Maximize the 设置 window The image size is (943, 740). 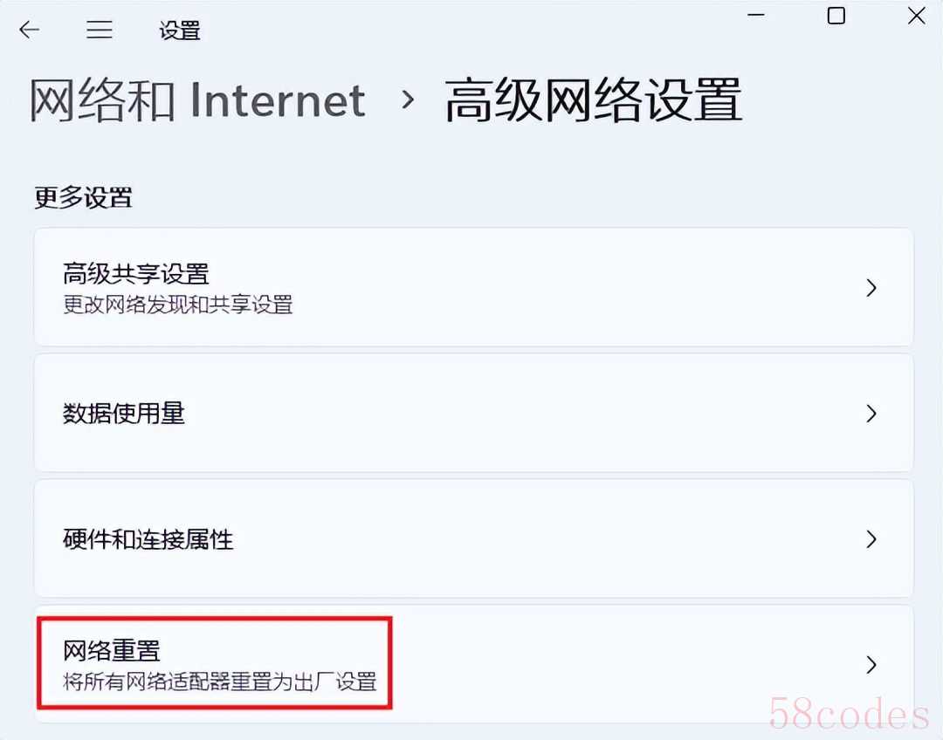836,16
